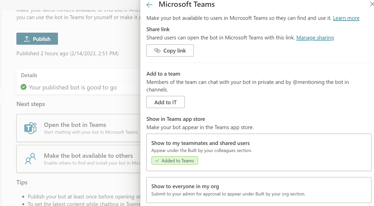Click the Next steps heading

tap(31, 104)
